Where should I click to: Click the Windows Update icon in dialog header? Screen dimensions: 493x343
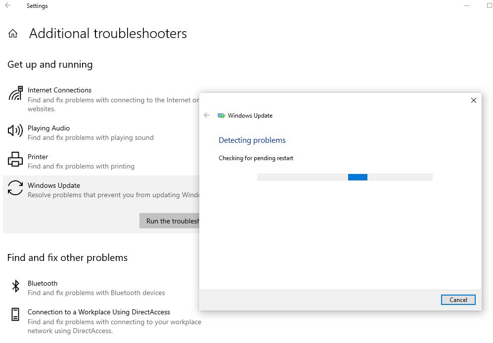tap(222, 116)
